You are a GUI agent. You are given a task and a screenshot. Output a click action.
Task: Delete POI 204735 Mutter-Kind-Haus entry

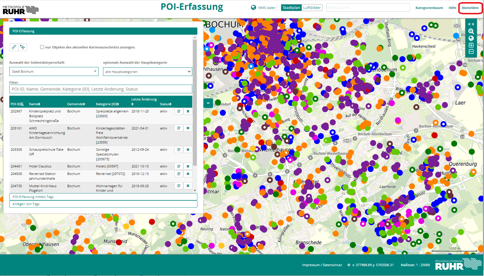188,186
